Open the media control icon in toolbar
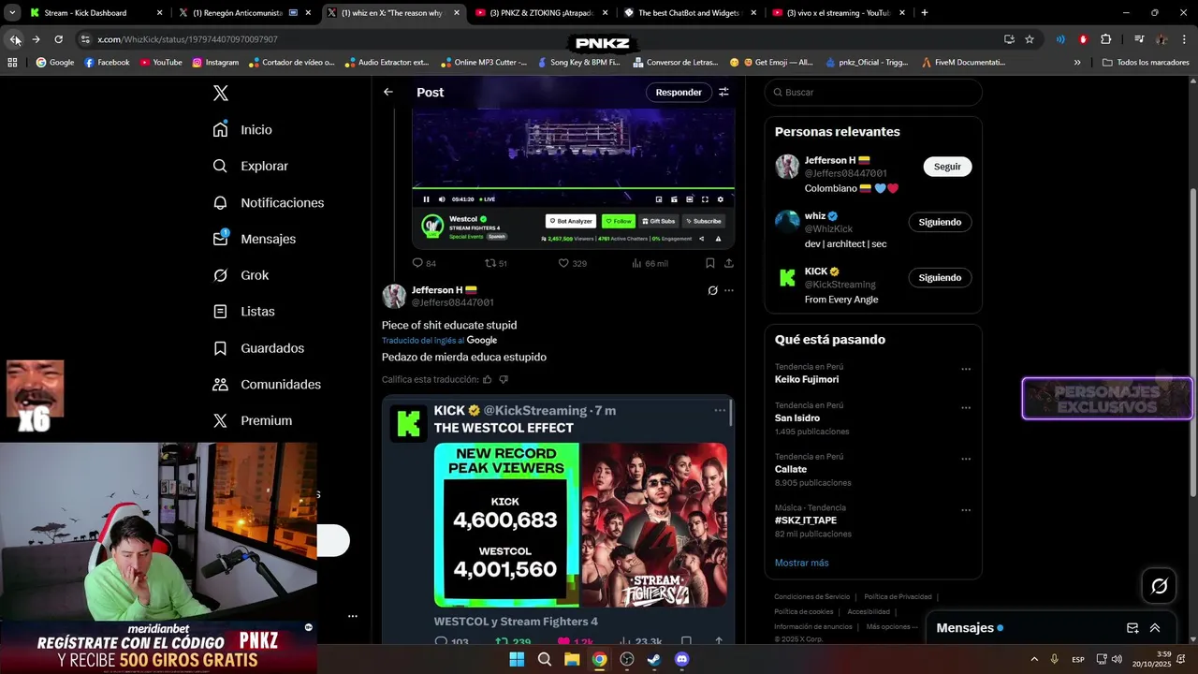Image resolution: width=1198 pixels, height=674 pixels. 1139,39
